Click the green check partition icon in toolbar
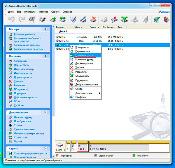Screen dimensions: 175x168 [x=157, y=20]
